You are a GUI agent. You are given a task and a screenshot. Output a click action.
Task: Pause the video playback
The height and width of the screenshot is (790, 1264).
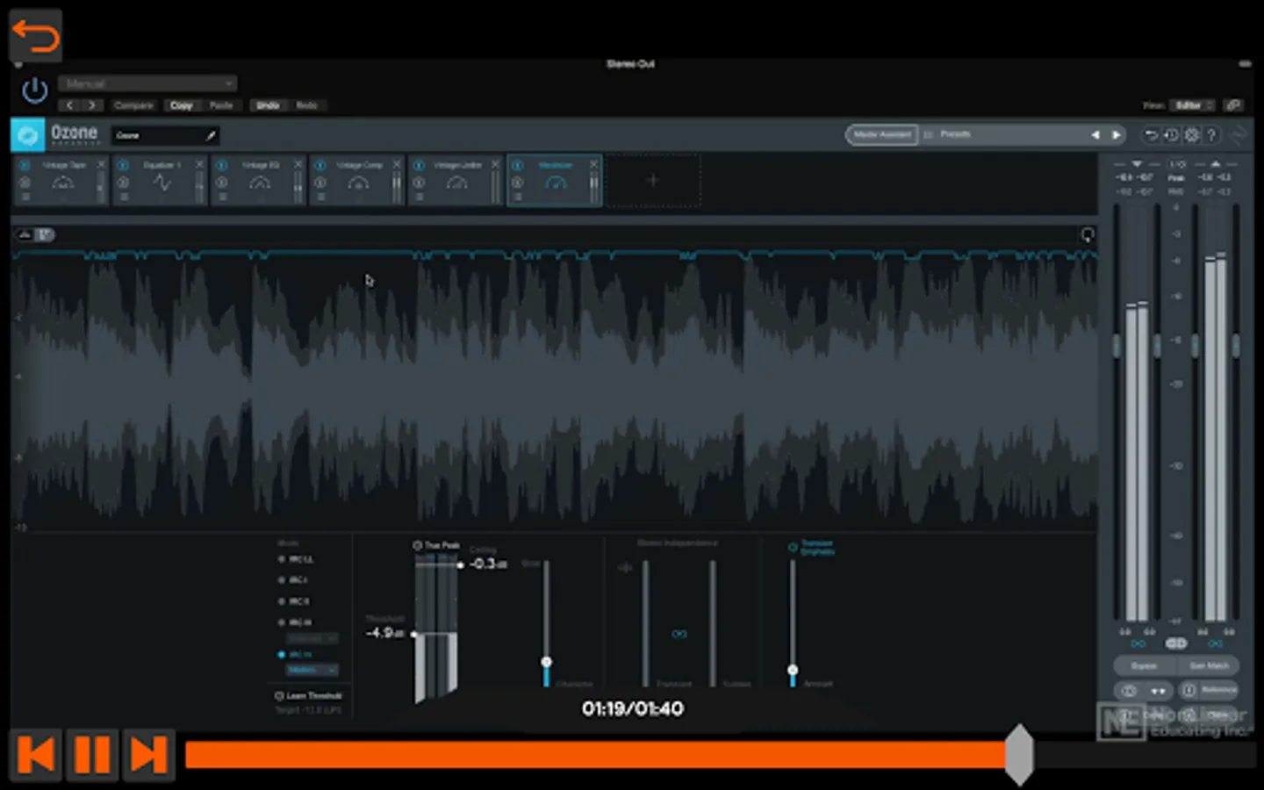pyautogui.click(x=92, y=755)
